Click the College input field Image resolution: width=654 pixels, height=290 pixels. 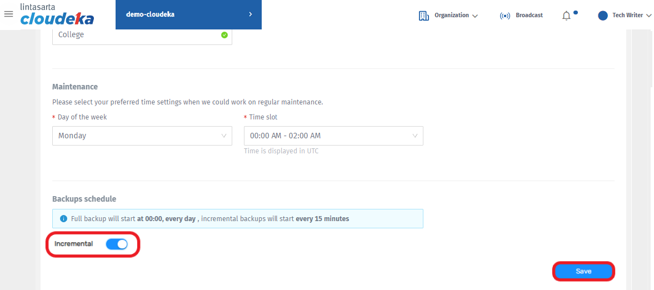click(133, 34)
